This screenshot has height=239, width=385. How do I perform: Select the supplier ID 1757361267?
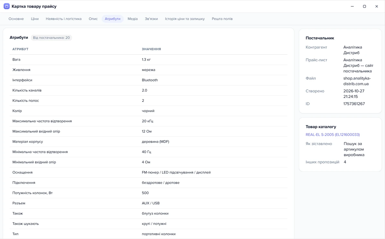point(354,104)
